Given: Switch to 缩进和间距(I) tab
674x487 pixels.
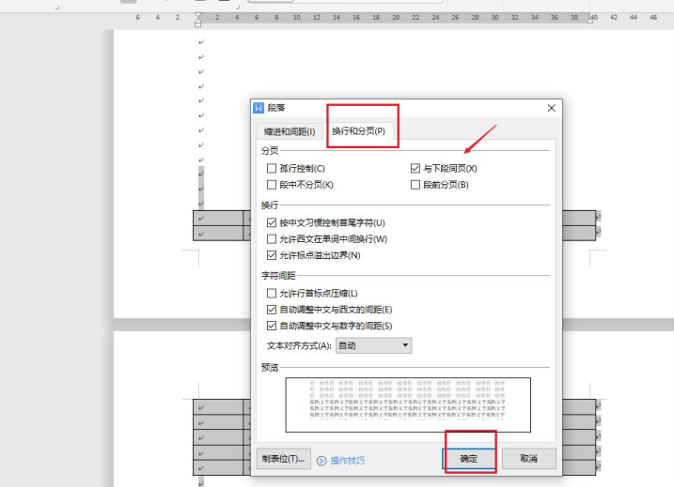Looking at the screenshot, I should tap(289, 131).
